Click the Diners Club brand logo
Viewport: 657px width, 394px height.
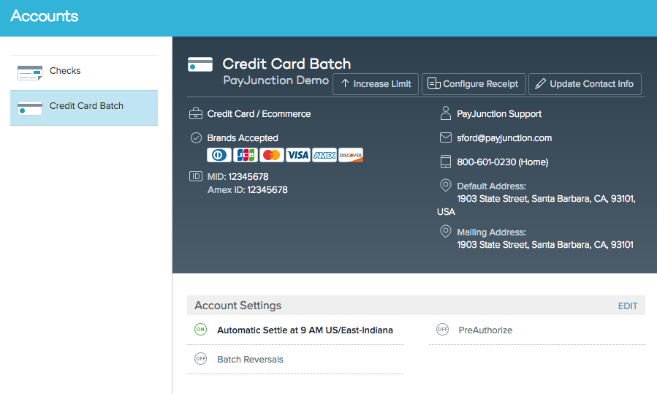click(x=219, y=155)
